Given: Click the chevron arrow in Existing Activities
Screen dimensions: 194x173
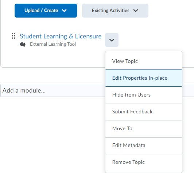Looking at the screenshot, I should (x=136, y=11).
